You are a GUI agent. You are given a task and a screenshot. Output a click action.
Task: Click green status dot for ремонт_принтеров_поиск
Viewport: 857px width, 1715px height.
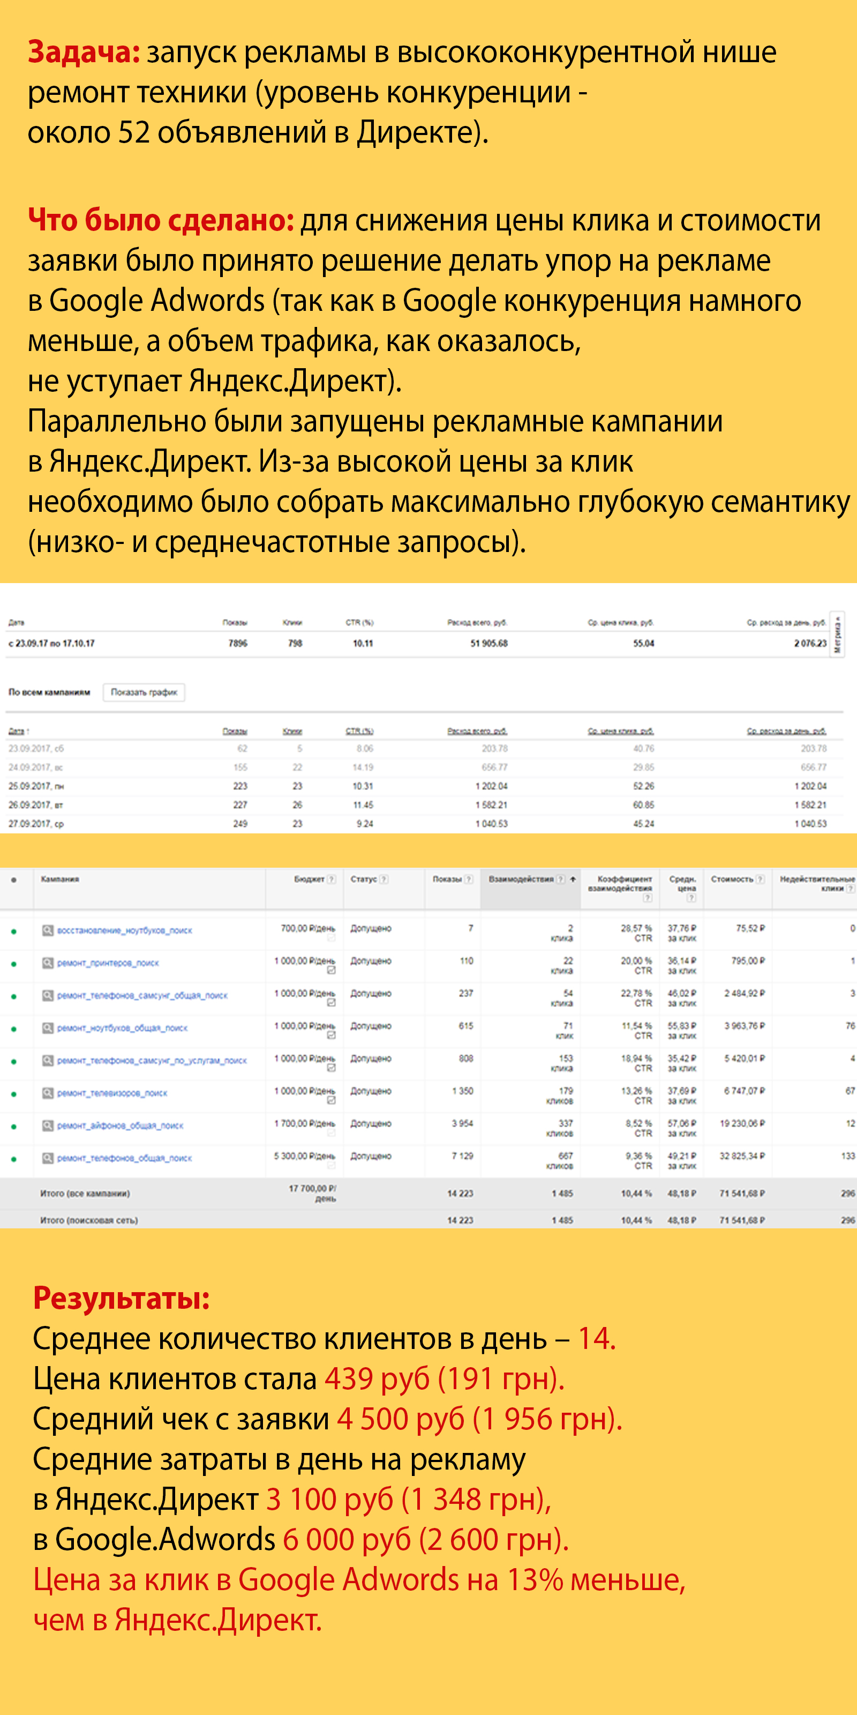click(x=13, y=964)
